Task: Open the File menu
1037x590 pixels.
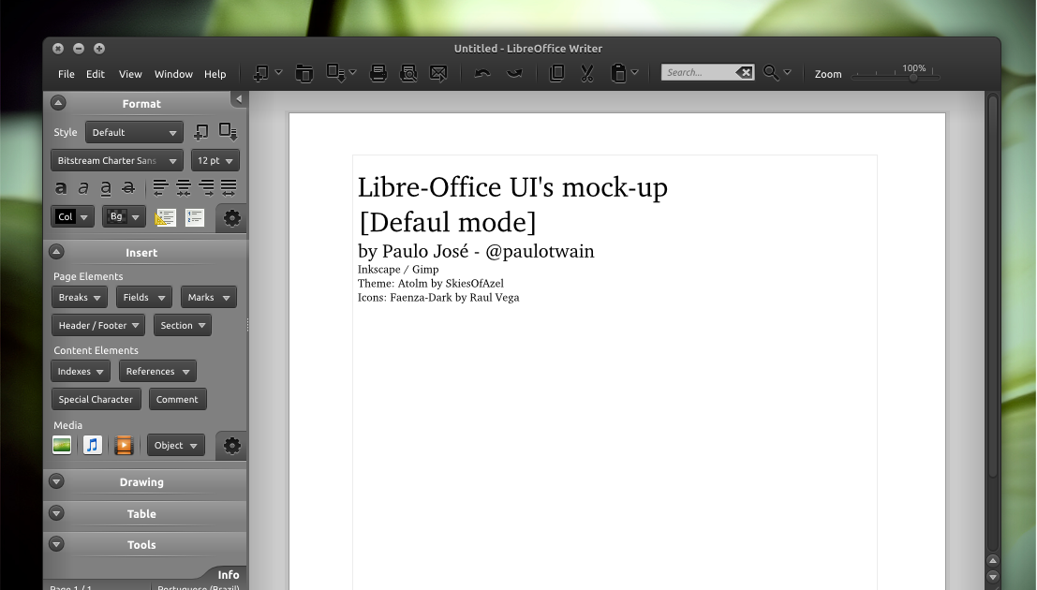Action: tap(67, 74)
